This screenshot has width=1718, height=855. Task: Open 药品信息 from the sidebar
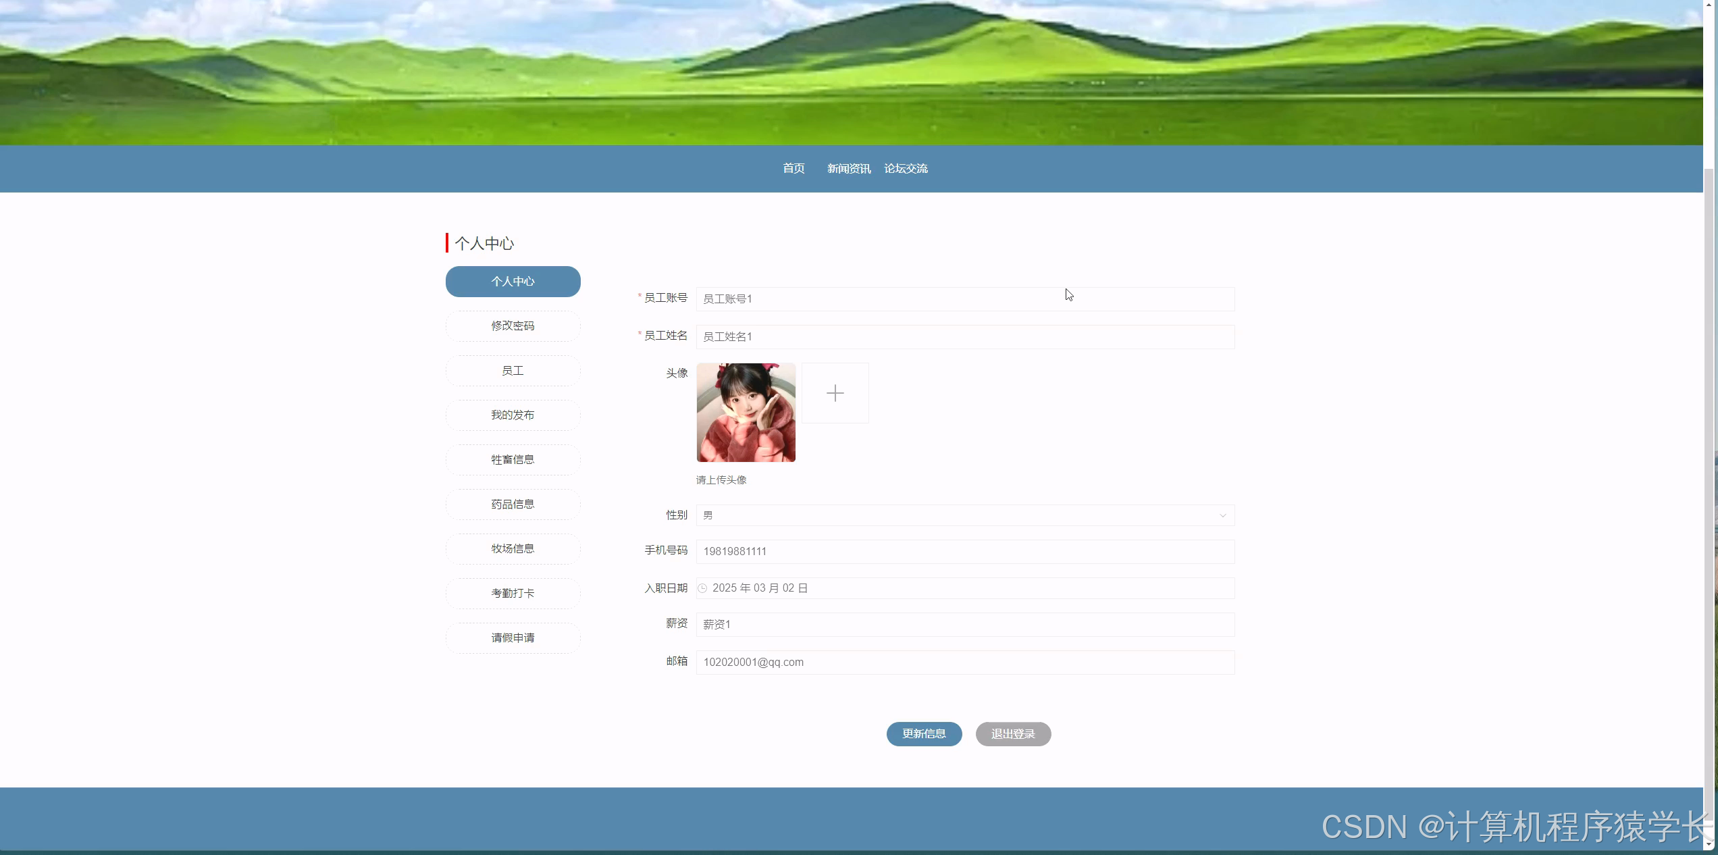pyautogui.click(x=512, y=504)
